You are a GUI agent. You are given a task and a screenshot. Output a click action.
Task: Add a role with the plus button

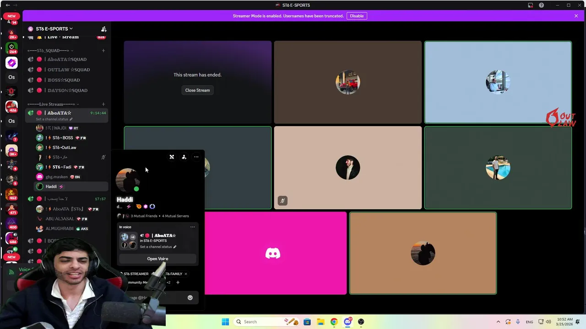coord(178,282)
